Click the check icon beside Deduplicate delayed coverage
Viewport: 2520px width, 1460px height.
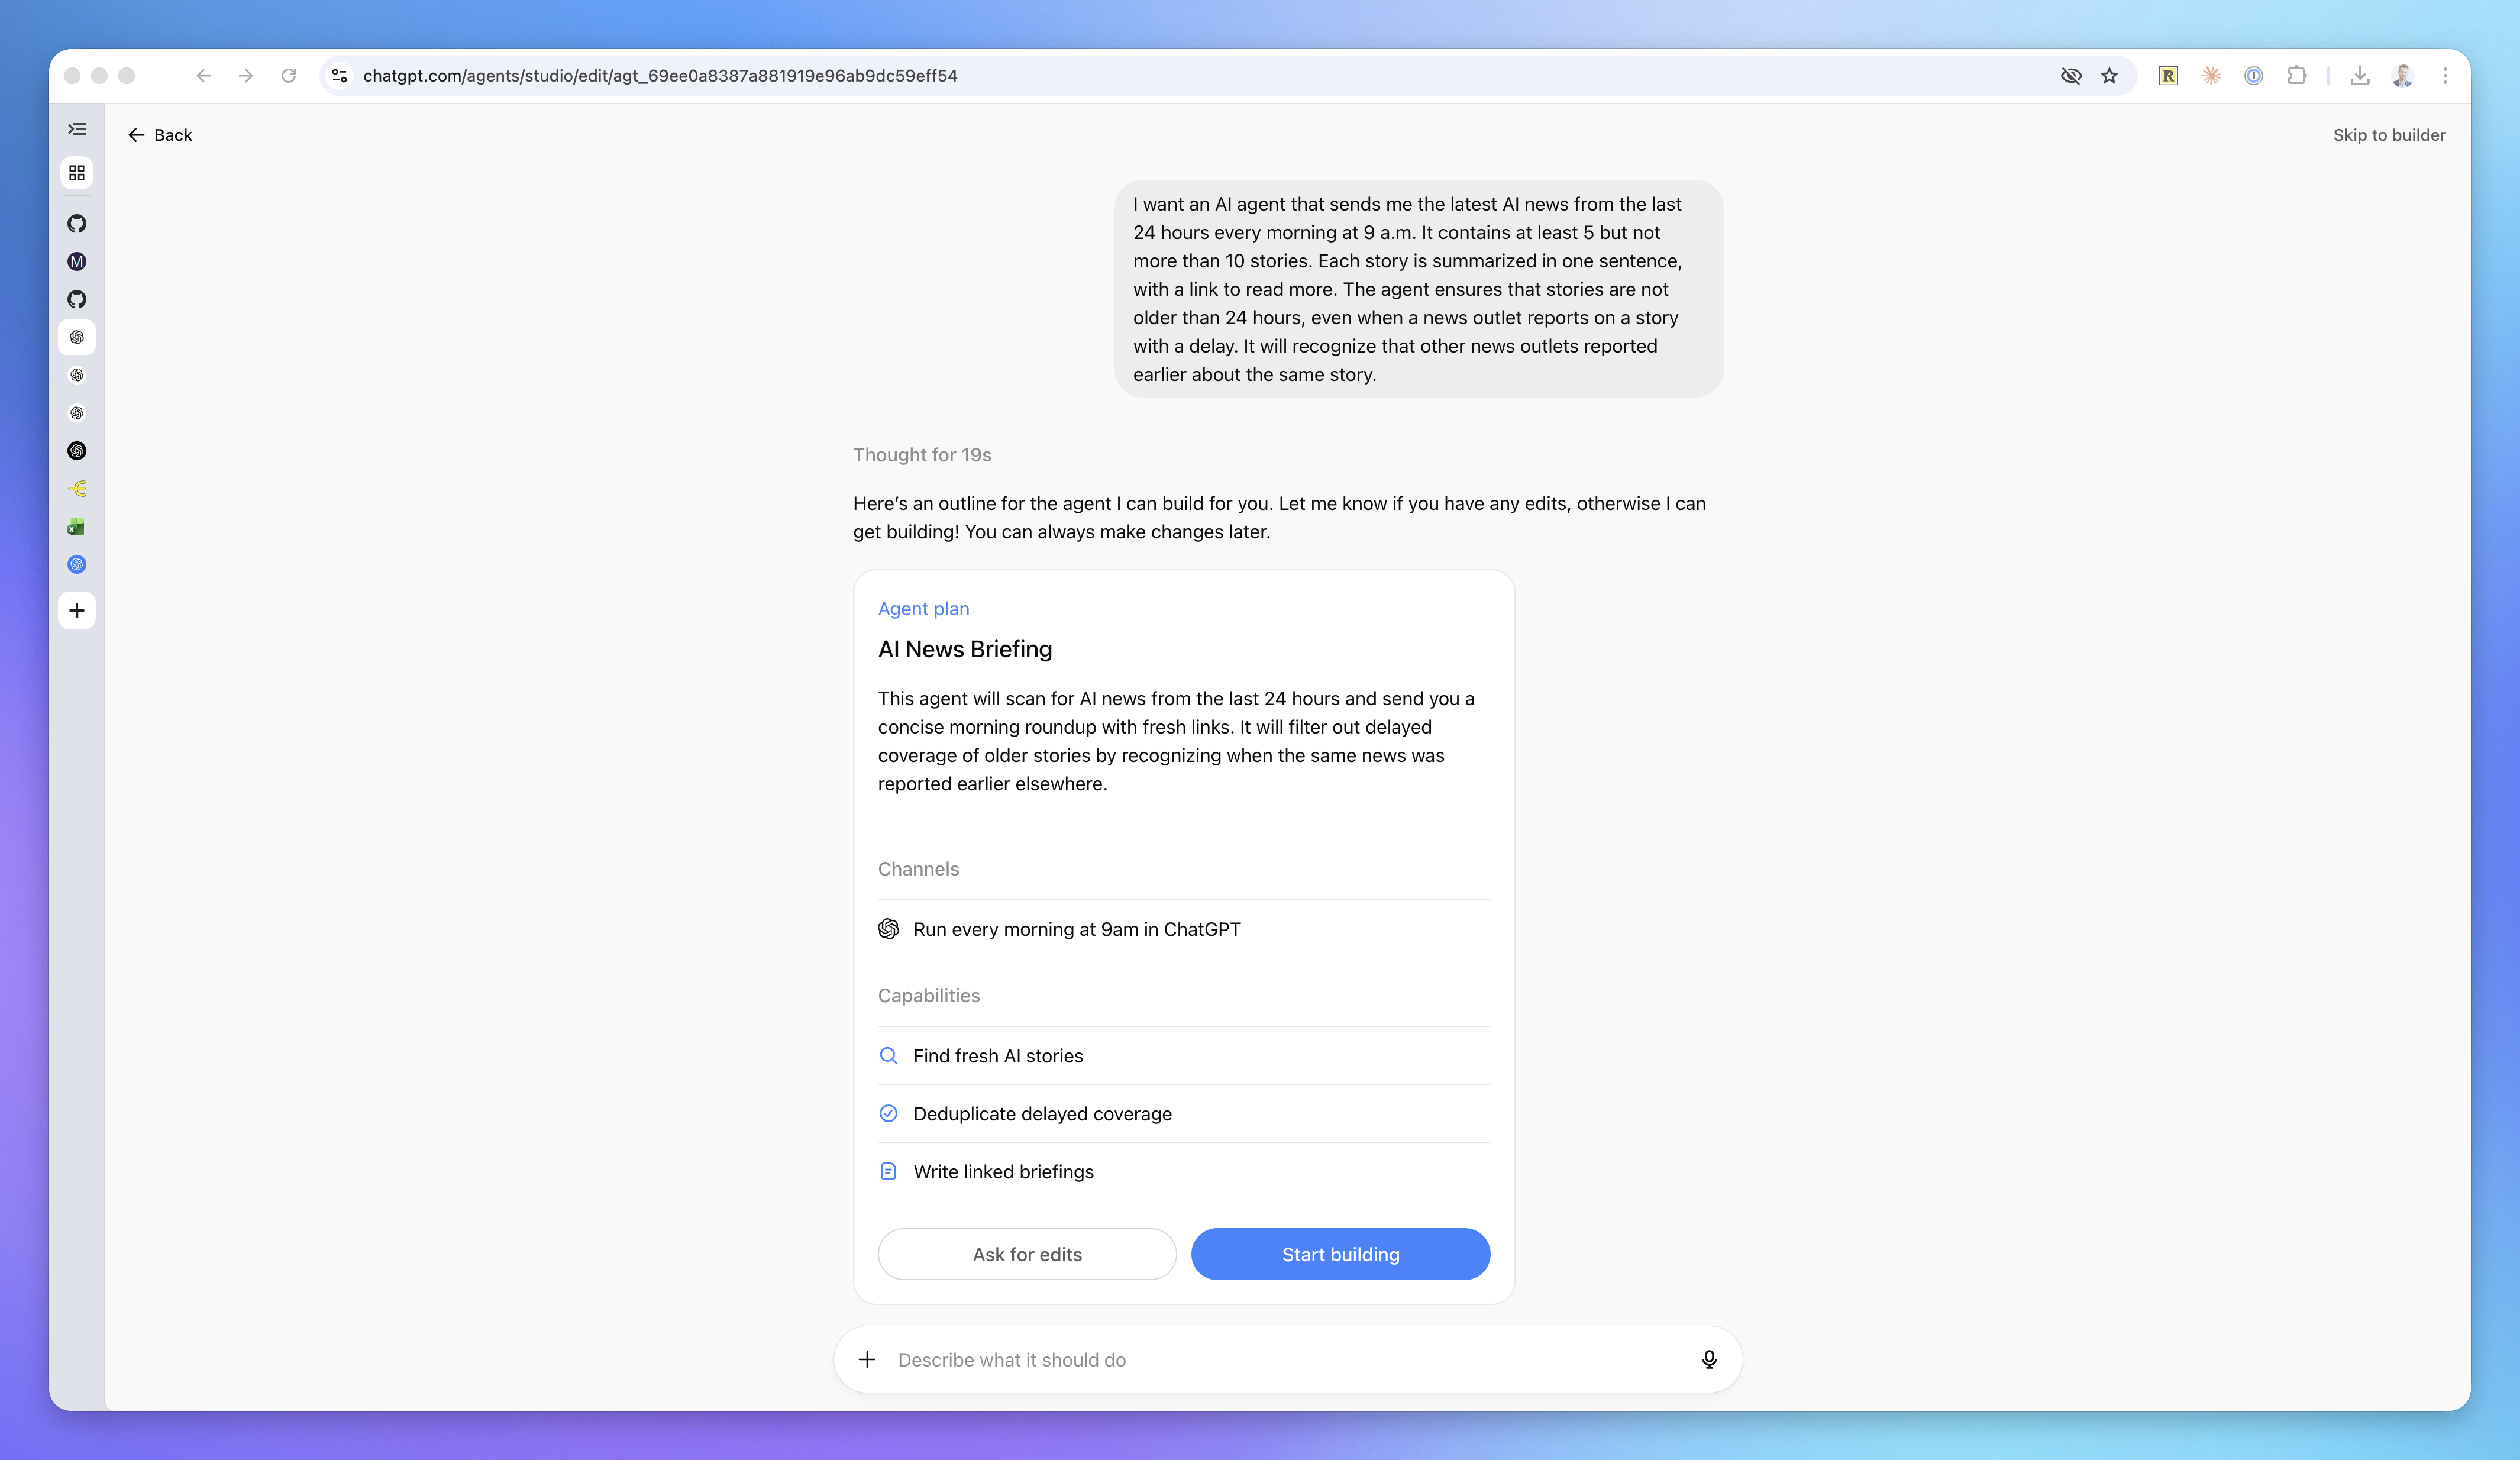888,1114
